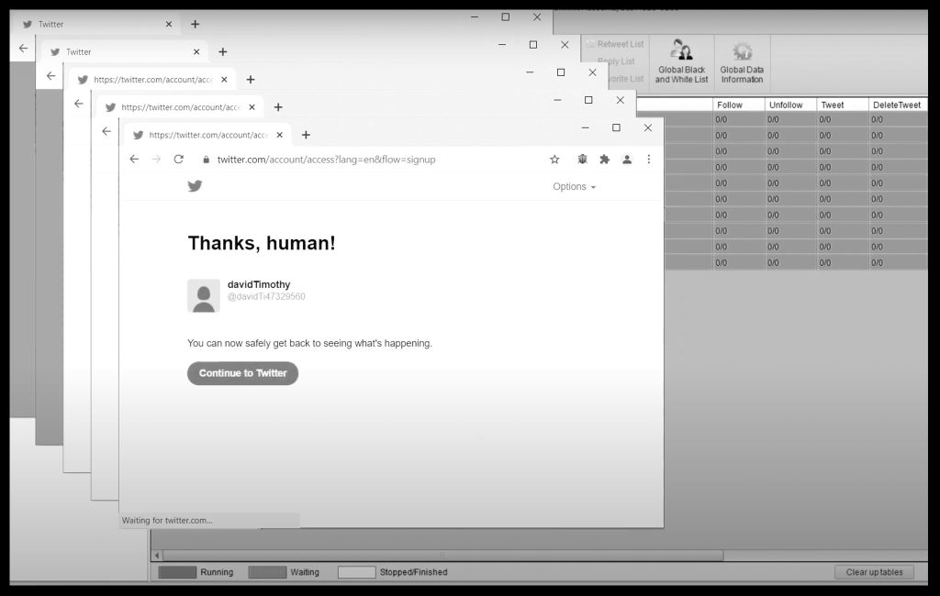Click the Stopped/Finished status color swatch
940x596 pixels.
click(x=357, y=572)
